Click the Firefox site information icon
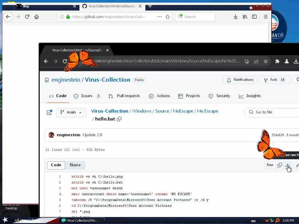Image resolution: width=299 pixels, height=224 pixels. tap(62, 17)
